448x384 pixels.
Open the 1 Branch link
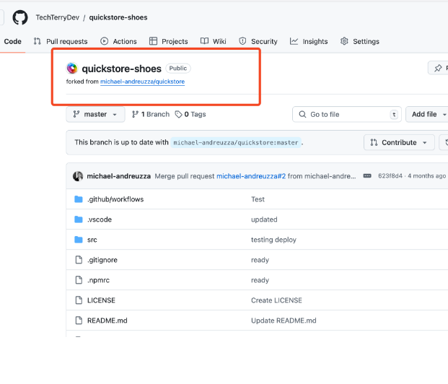click(x=151, y=114)
